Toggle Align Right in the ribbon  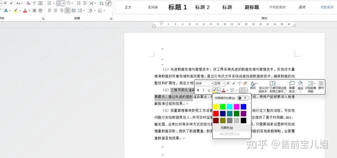point(62,10)
